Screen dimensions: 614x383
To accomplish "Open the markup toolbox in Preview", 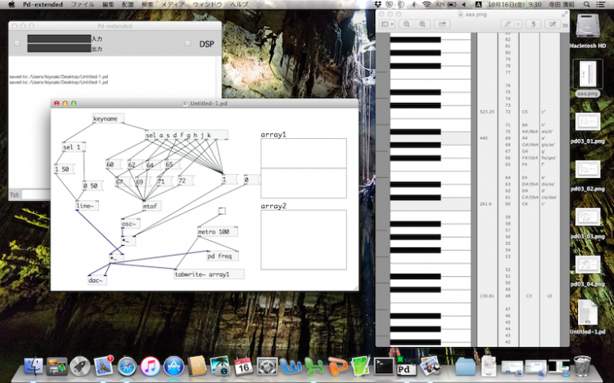I will (x=553, y=24).
